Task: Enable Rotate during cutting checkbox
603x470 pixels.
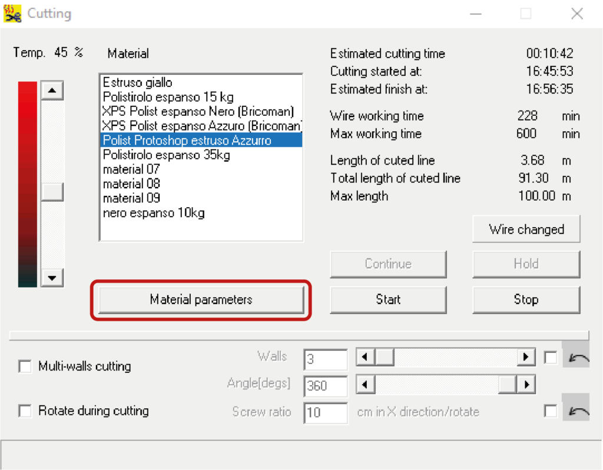Action: point(25,411)
